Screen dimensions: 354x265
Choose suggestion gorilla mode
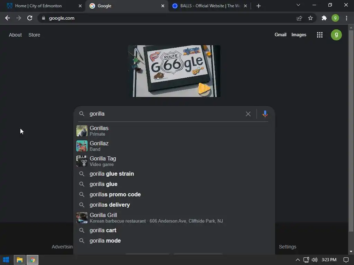point(174,241)
